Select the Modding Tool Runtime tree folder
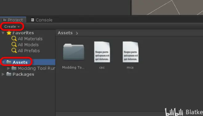This screenshot has width=203, height=116. (37, 68)
